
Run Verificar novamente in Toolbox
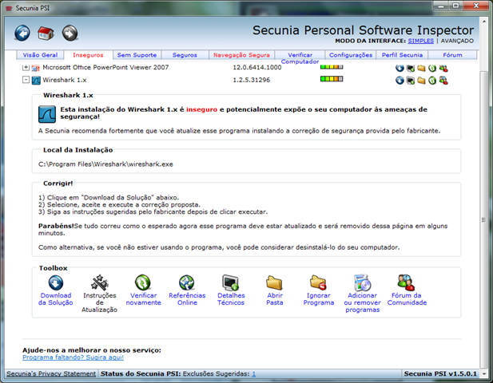click(x=143, y=290)
